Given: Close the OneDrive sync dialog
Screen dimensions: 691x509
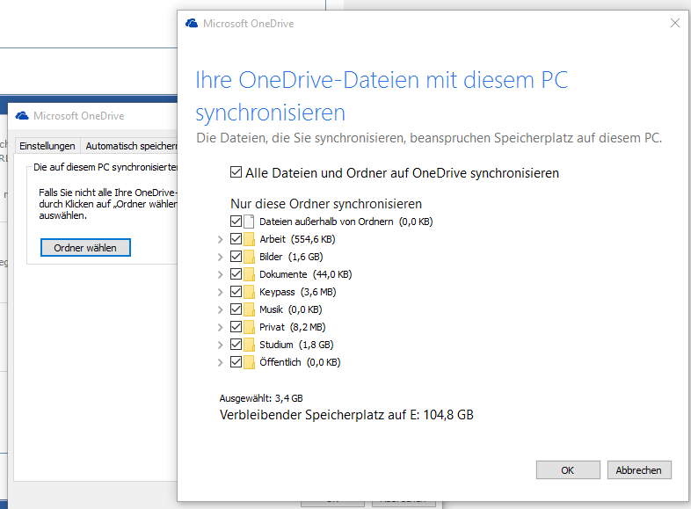Looking at the screenshot, I should pos(674,23).
